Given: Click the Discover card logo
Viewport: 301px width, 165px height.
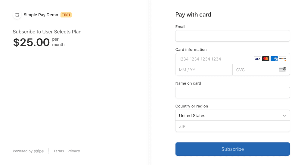Looking at the screenshot, I should [283, 59].
